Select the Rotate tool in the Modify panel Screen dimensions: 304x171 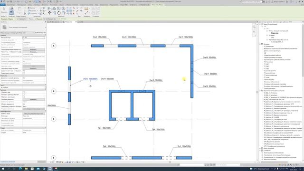[59, 13]
